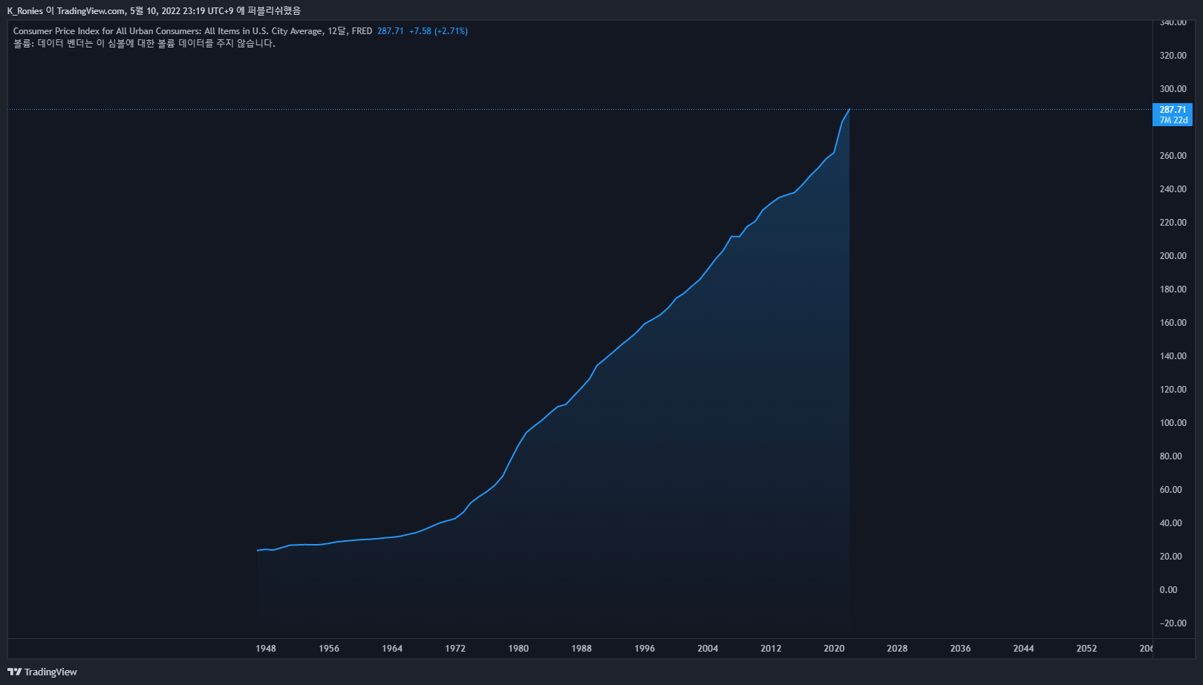
Task: Click the TradingView logo at bottom left
Action: point(42,672)
